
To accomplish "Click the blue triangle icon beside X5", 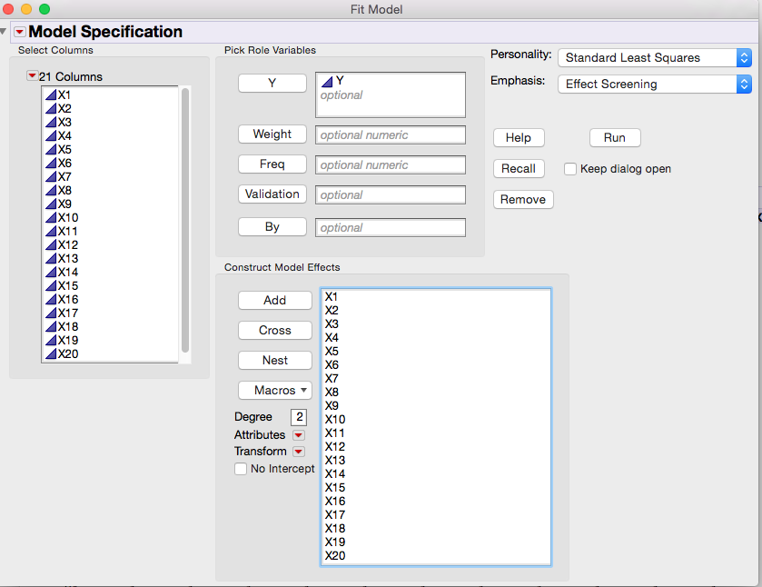I will 51,149.
